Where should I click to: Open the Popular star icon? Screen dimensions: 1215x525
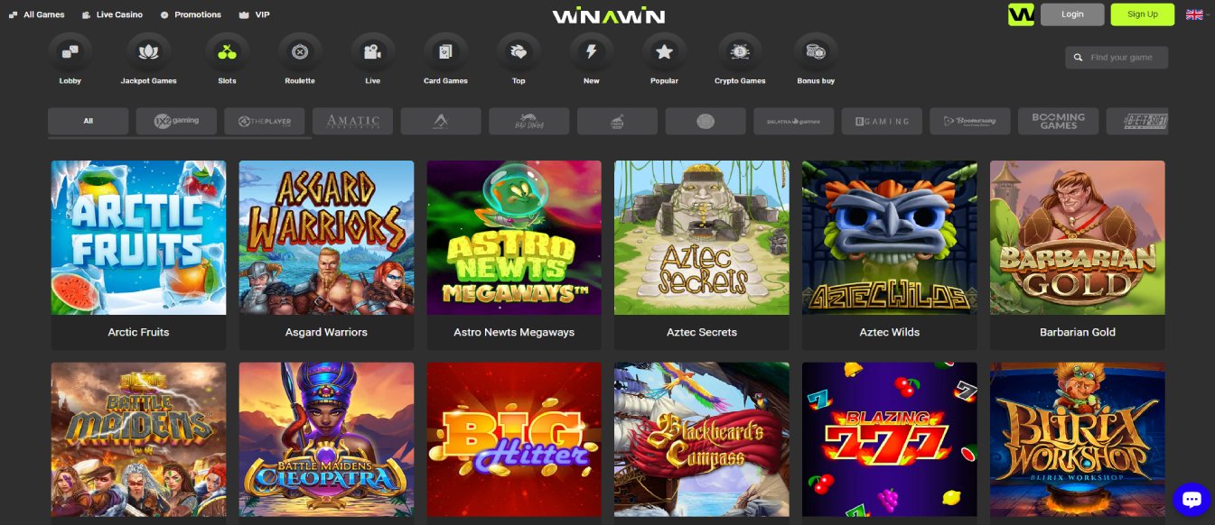664,53
